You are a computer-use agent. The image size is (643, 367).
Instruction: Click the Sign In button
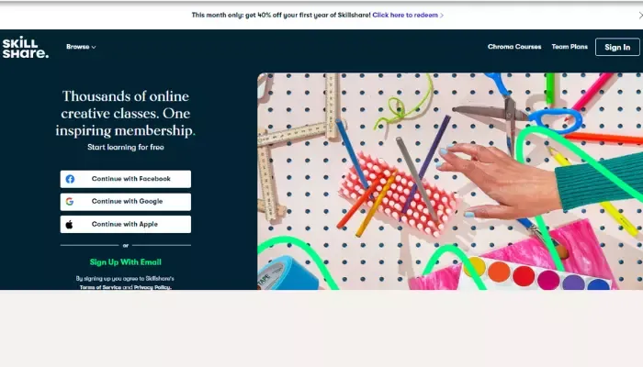click(617, 47)
